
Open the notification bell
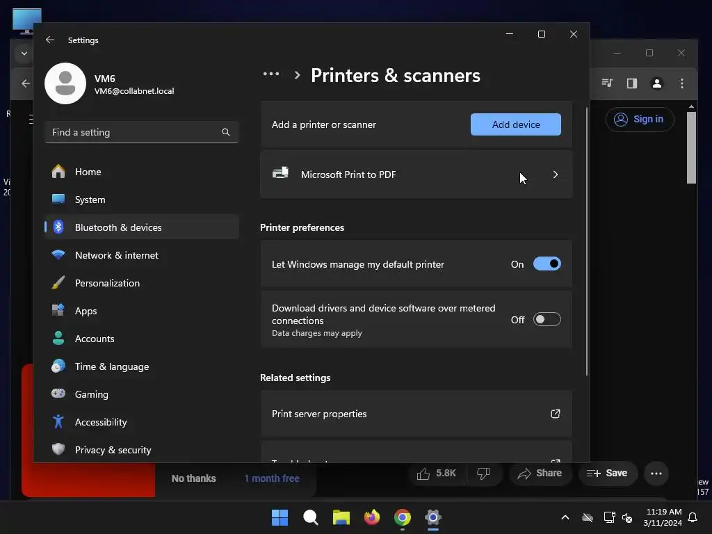tap(693, 517)
